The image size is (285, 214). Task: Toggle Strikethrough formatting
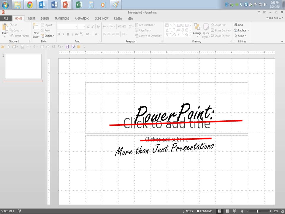click(x=77, y=34)
